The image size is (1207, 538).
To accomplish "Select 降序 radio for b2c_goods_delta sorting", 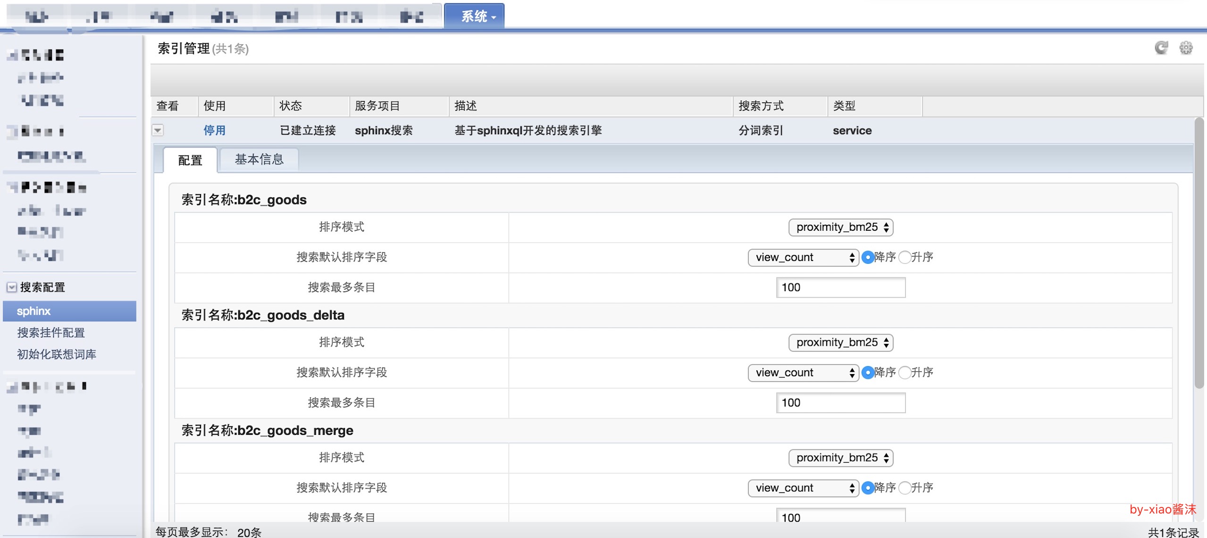I will [x=869, y=372].
